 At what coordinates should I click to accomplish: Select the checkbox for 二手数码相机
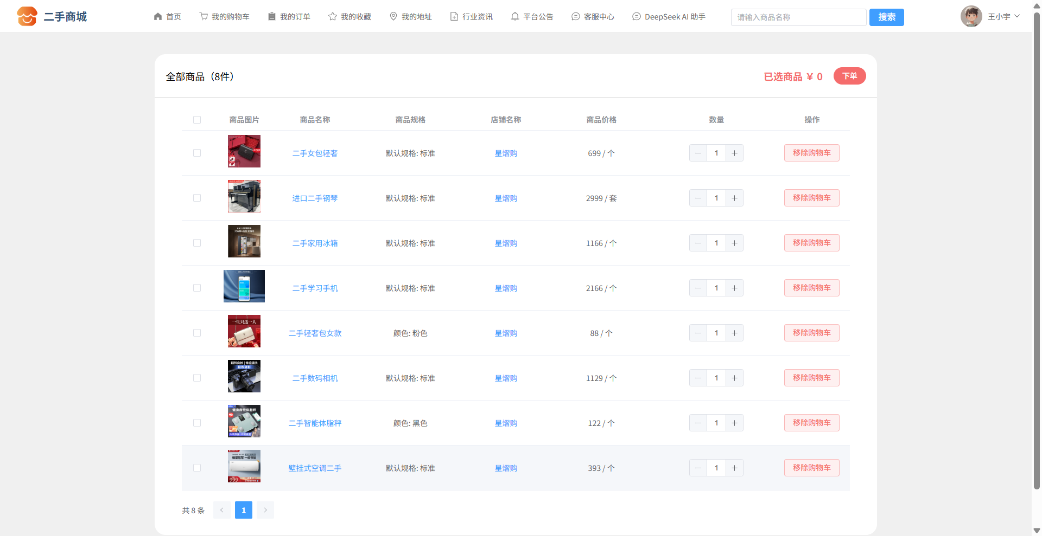tap(197, 378)
